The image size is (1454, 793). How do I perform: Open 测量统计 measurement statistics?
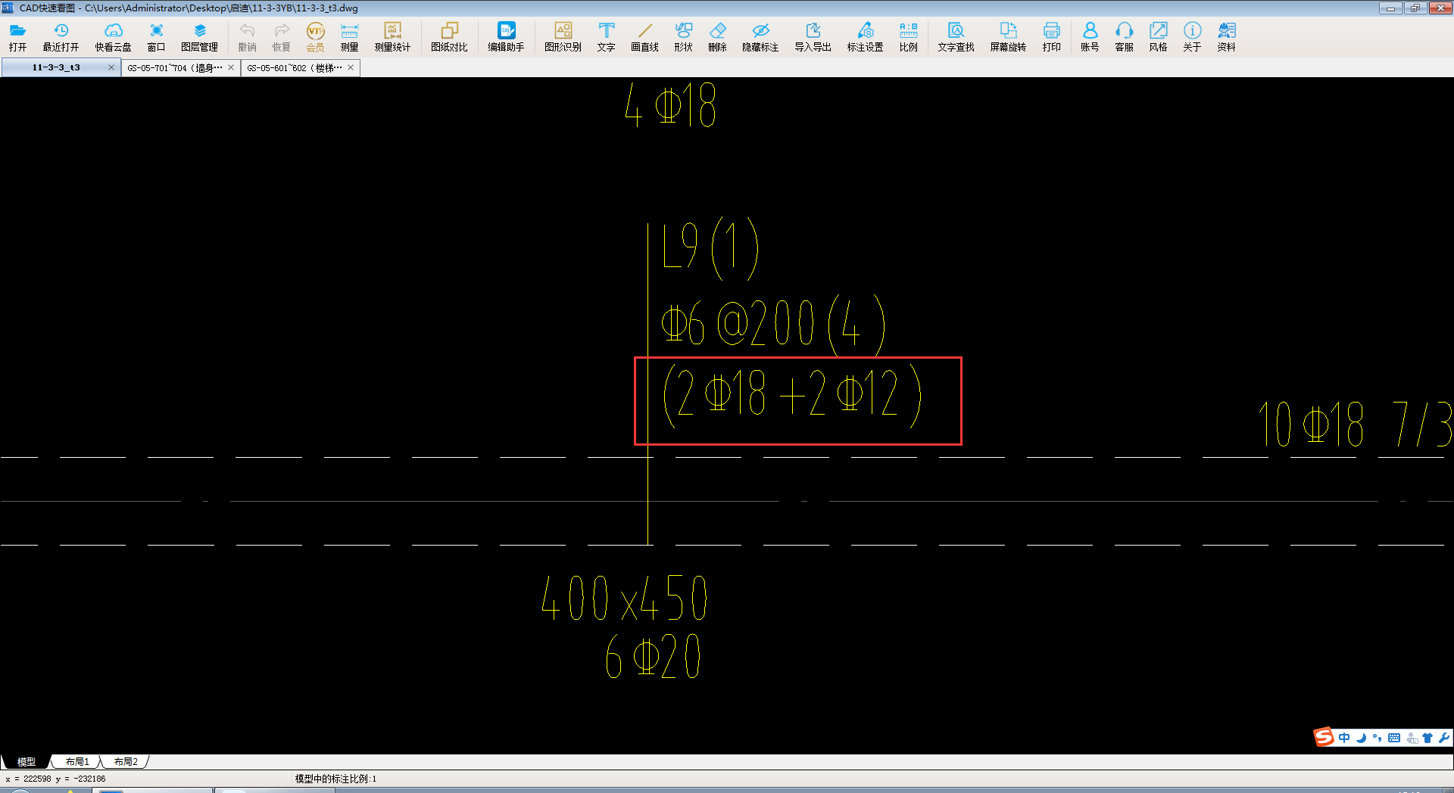tap(392, 36)
